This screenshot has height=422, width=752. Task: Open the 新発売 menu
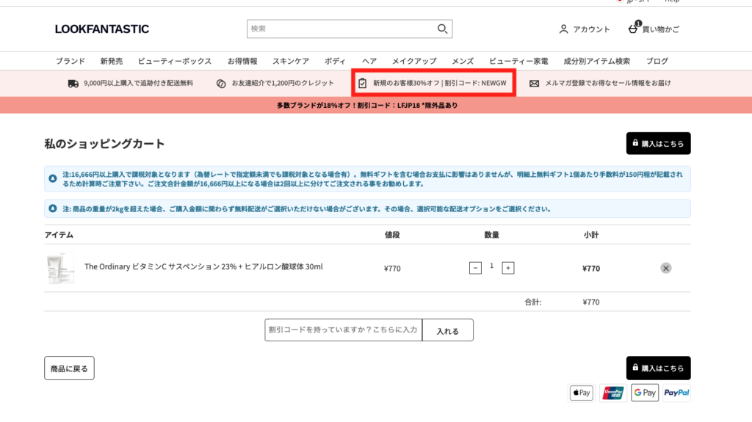[112, 61]
